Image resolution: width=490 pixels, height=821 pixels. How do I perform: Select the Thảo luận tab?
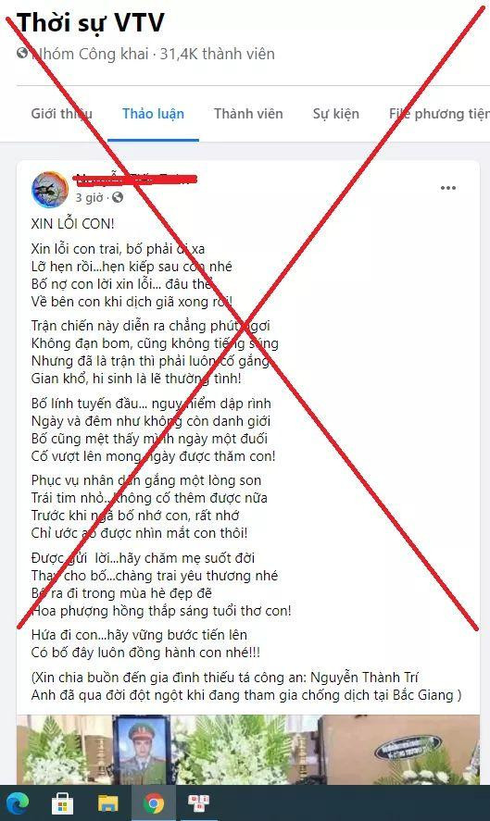[x=153, y=114]
